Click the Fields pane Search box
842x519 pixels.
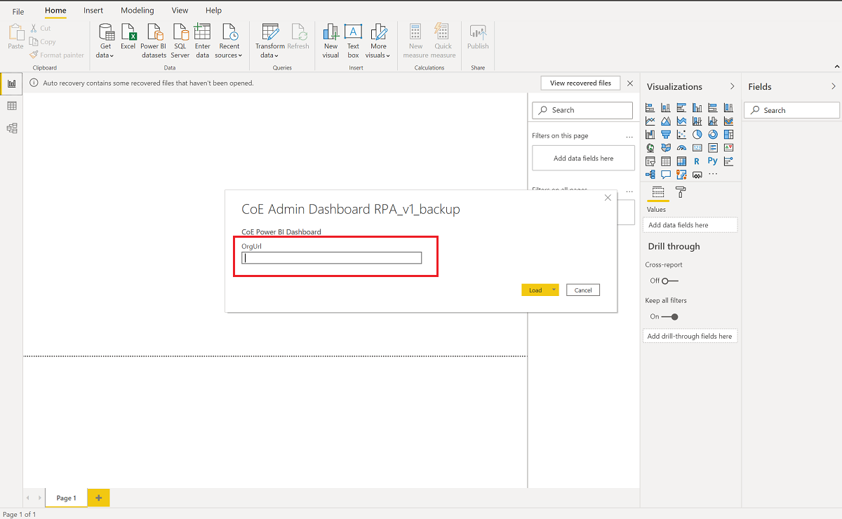(x=791, y=110)
